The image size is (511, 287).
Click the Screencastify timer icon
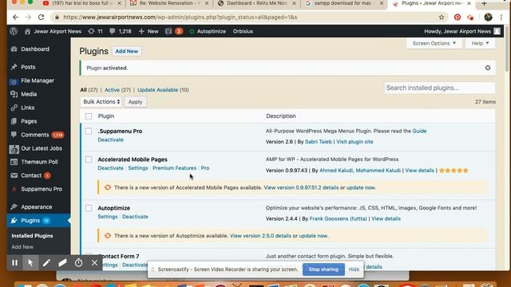tap(78, 262)
